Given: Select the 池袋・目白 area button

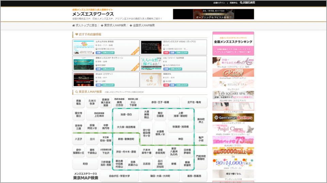Looking at the screenshot, I should [x=126, y=115].
